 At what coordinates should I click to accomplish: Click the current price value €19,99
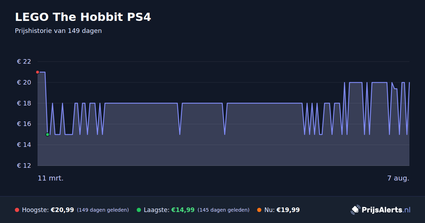click(288, 210)
